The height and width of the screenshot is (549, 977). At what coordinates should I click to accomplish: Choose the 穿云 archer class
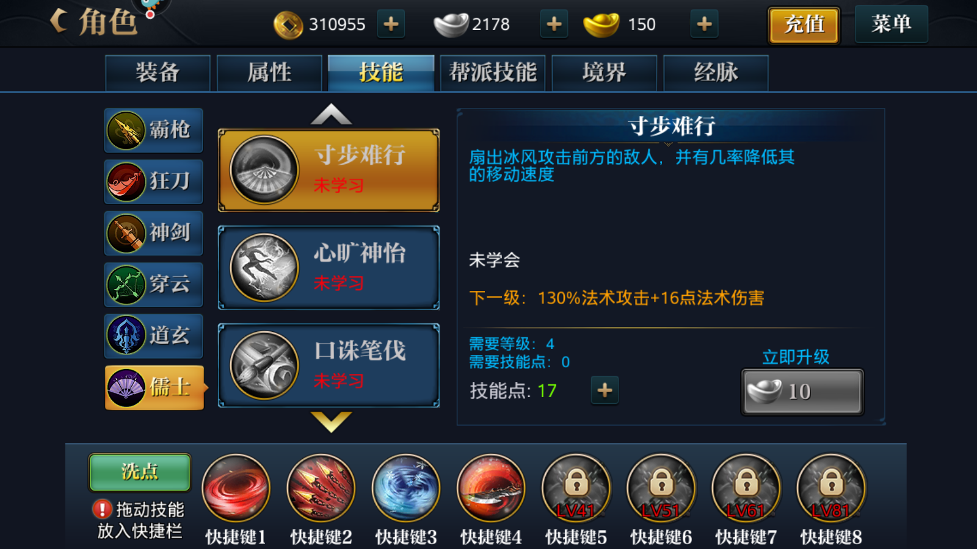coord(153,284)
